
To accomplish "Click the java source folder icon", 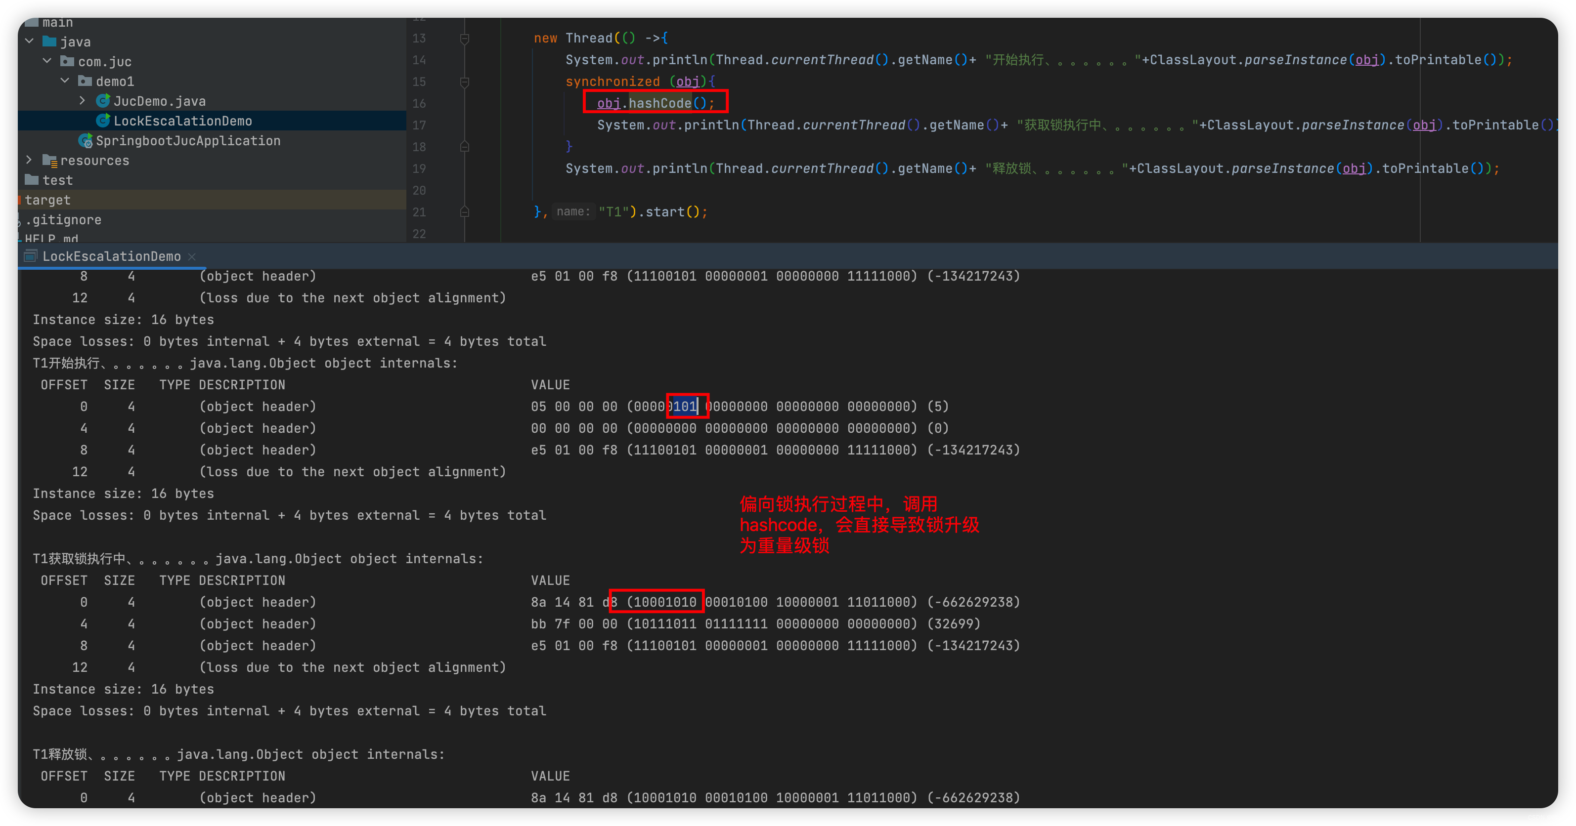I will 49,41.
